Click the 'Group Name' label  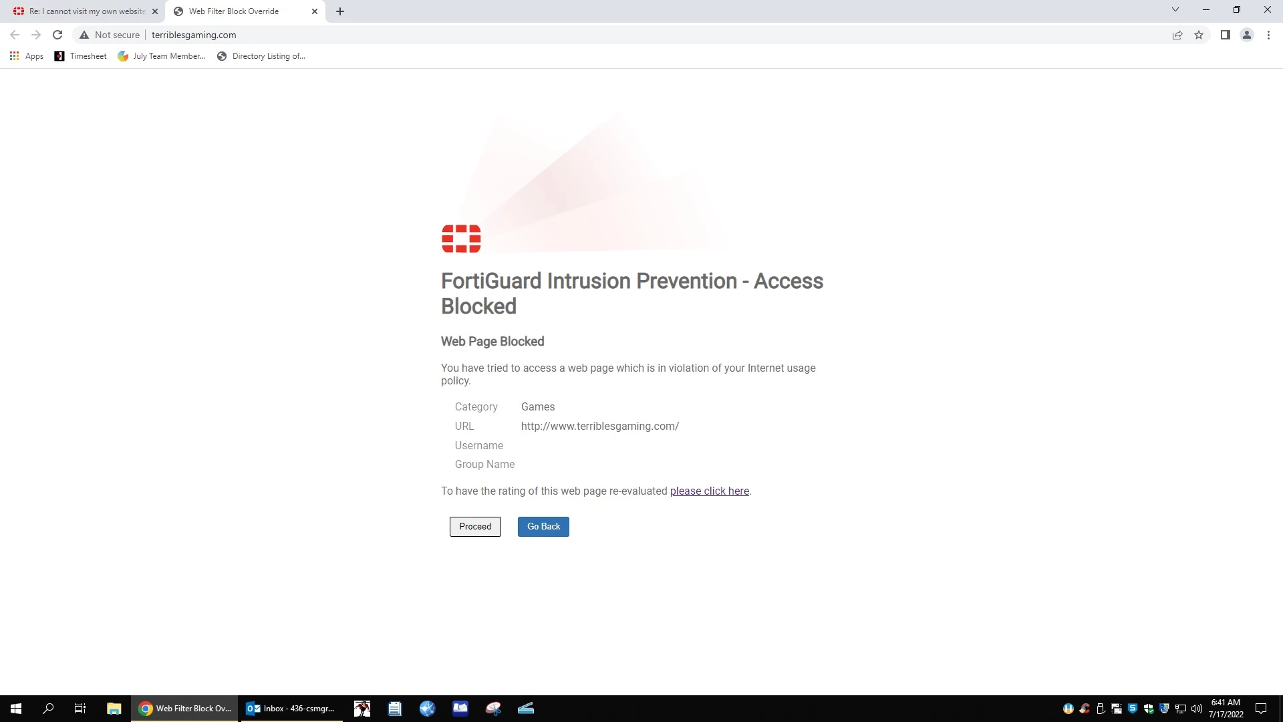click(484, 465)
